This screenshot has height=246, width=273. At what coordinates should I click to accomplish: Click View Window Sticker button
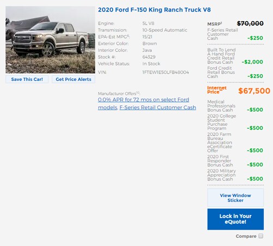(x=235, y=197)
